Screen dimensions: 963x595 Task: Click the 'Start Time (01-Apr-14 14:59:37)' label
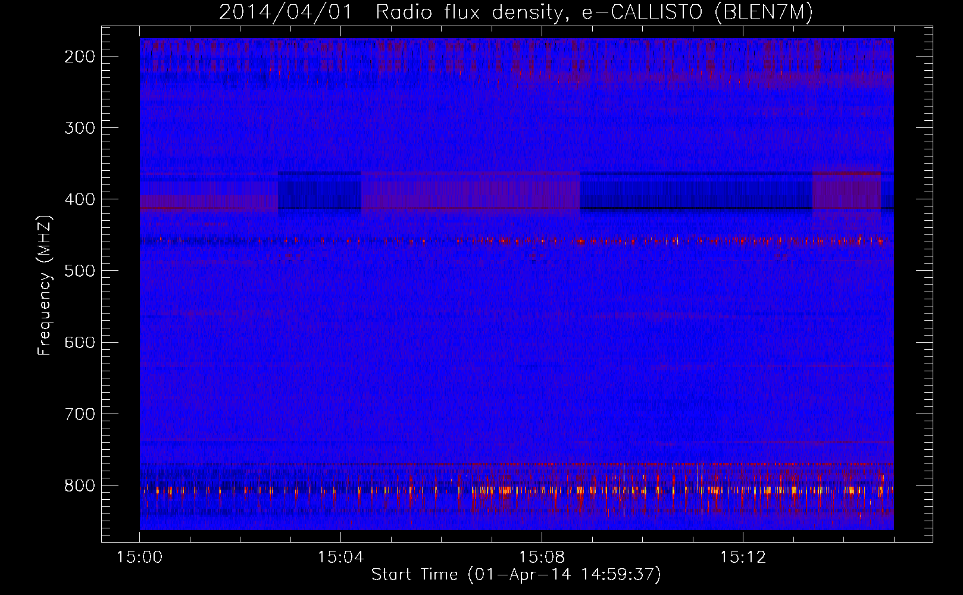coord(516,575)
